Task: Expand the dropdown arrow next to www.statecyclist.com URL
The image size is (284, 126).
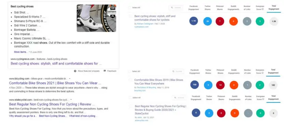Action: [71, 100]
